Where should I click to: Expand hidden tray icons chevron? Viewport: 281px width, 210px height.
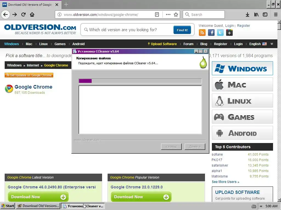tap(261, 206)
